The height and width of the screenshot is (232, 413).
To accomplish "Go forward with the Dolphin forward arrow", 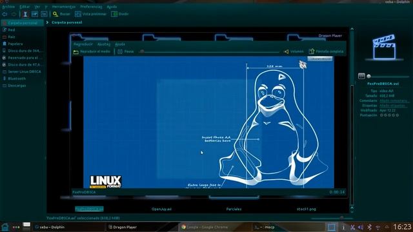I will coord(14,14).
